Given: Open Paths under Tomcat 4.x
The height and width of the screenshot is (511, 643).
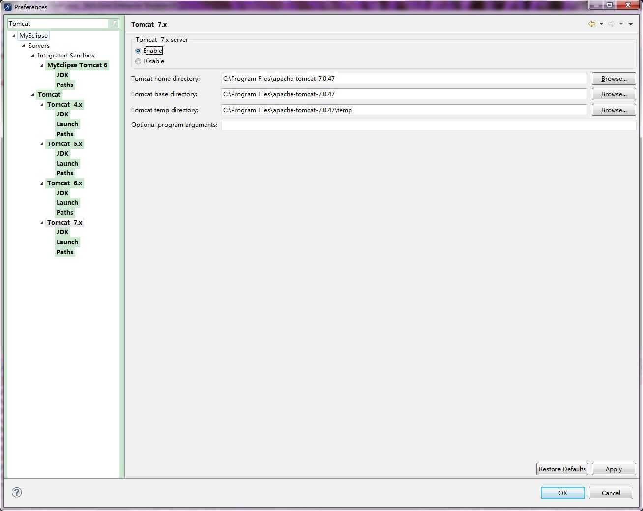Looking at the screenshot, I should click(x=65, y=134).
